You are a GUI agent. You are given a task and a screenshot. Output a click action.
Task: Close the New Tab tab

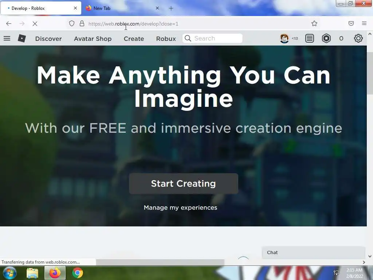pos(157,8)
